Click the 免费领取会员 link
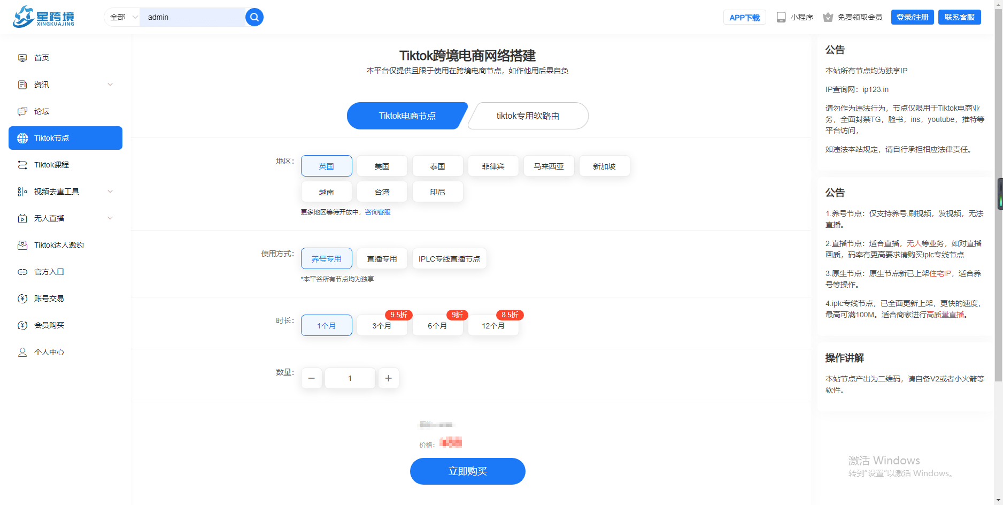This screenshot has width=1003, height=505. (860, 17)
